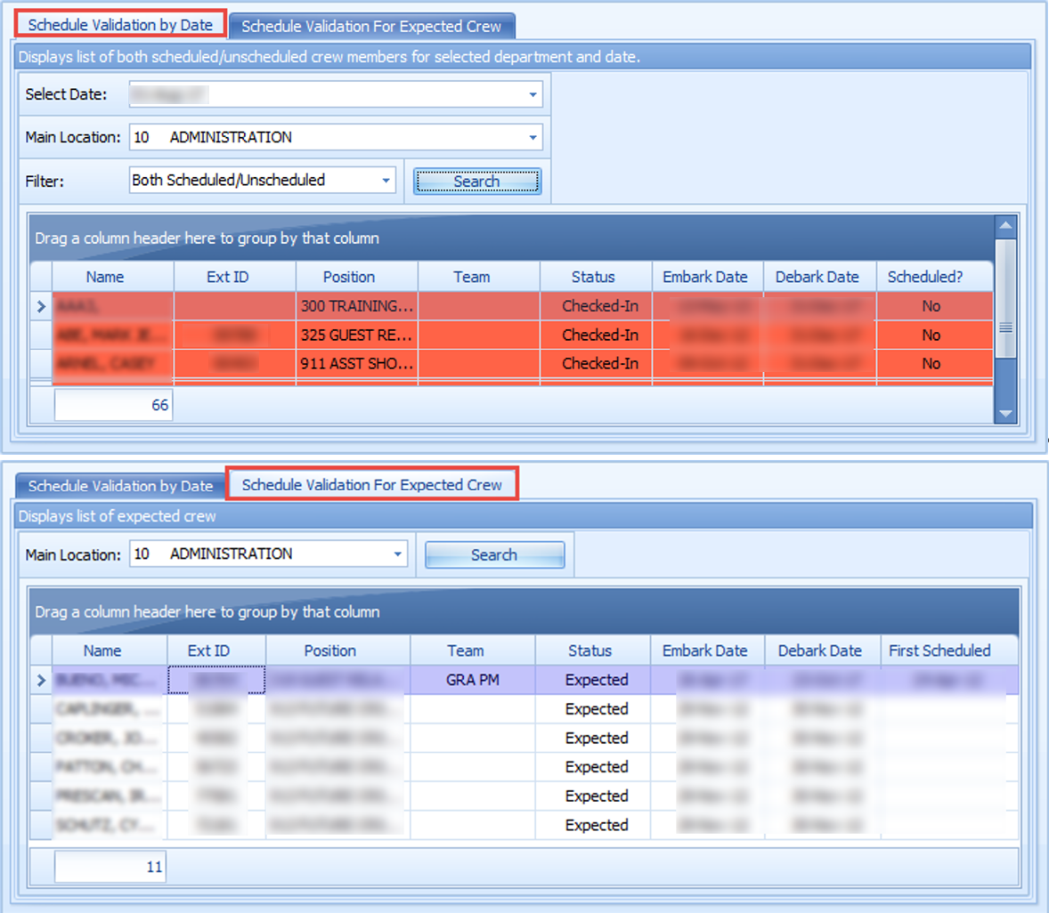Switch to top Schedule Validation For Expected Crew tab
Viewport: 1049px width, 913px height.
tap(371, 26)
